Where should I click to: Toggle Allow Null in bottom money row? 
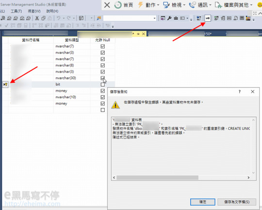coord(103,104)
